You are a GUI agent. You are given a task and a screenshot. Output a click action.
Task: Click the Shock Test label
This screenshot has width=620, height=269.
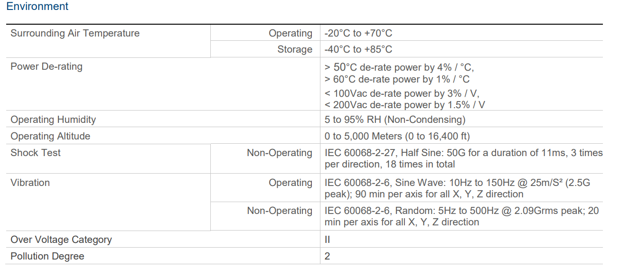36,153
